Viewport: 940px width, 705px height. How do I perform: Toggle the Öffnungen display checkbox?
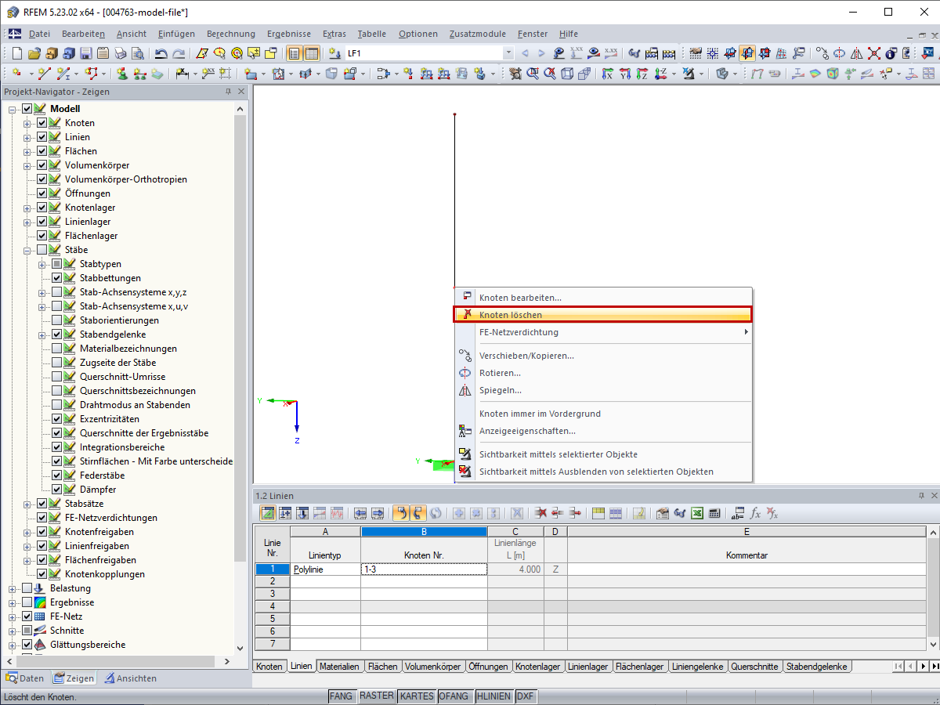coord(42,193)
